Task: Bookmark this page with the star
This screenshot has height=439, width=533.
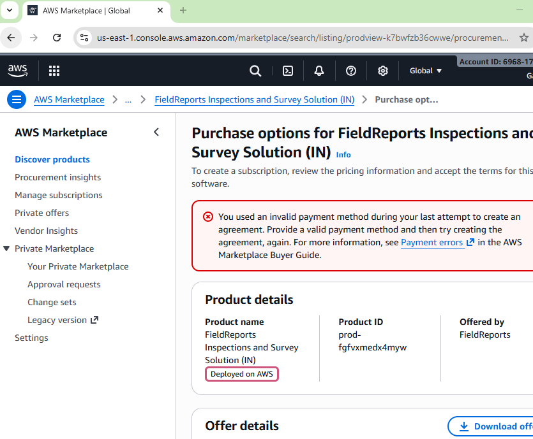Action: point(524,38)
